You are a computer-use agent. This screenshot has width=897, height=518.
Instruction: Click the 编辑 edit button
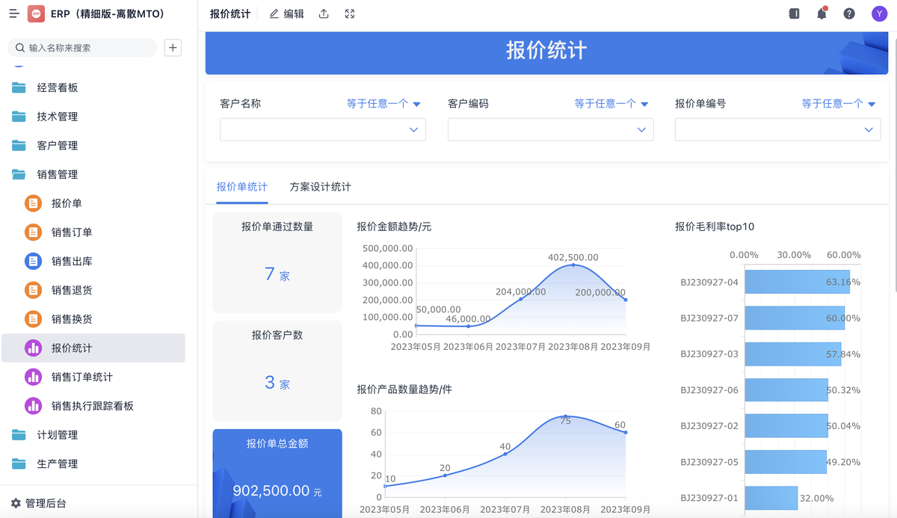(x=286, y=13)
